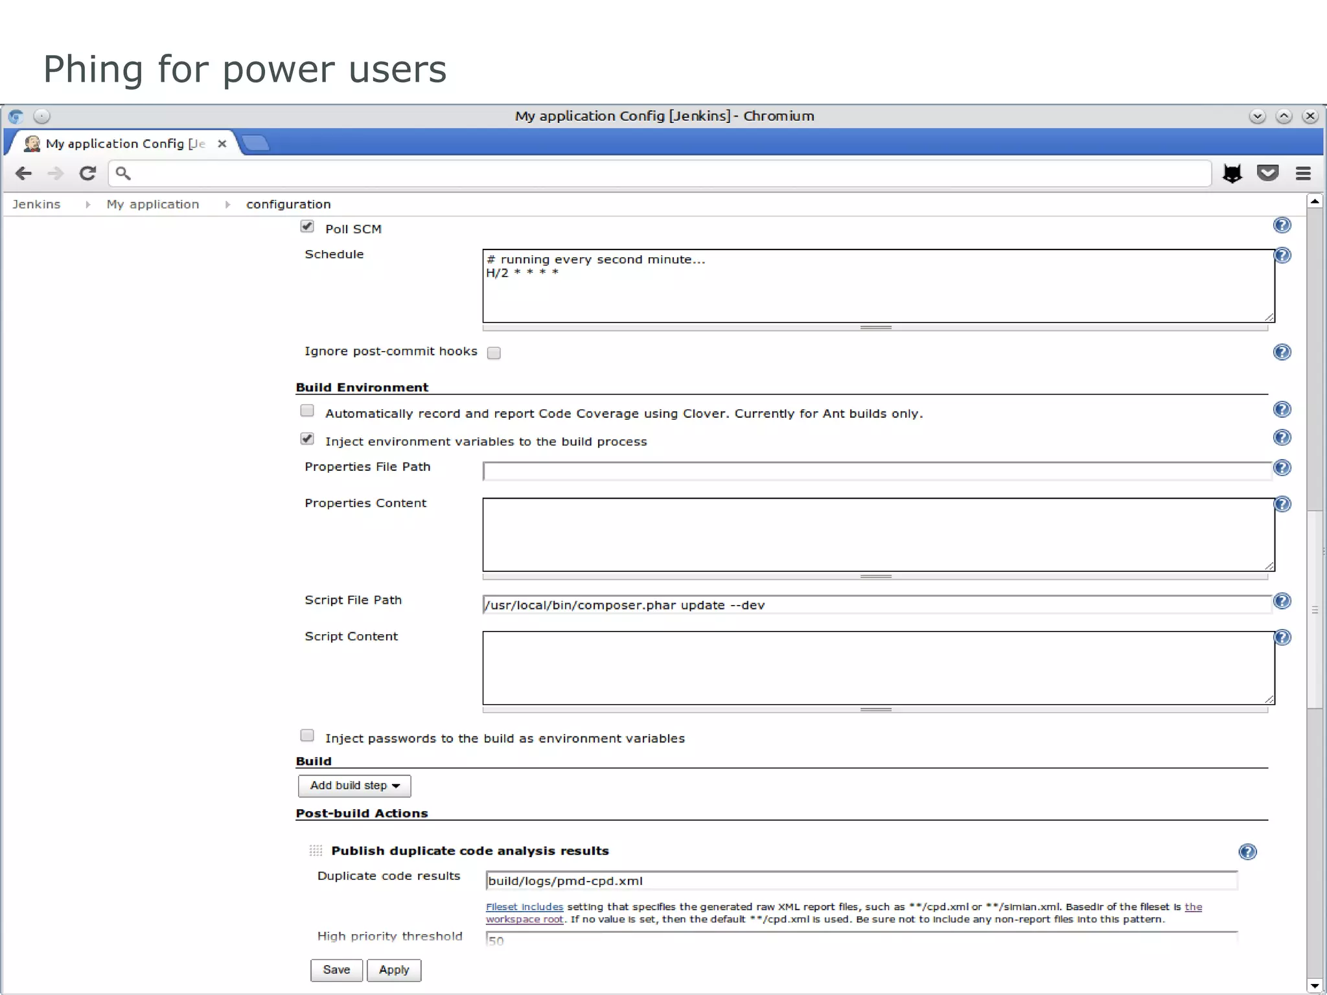Save the job configuration
Screen dimensions: 1327x995
[336, 970]
